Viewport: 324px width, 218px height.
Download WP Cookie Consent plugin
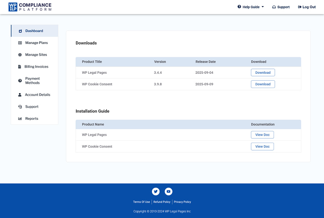click(x=263, y=84)
